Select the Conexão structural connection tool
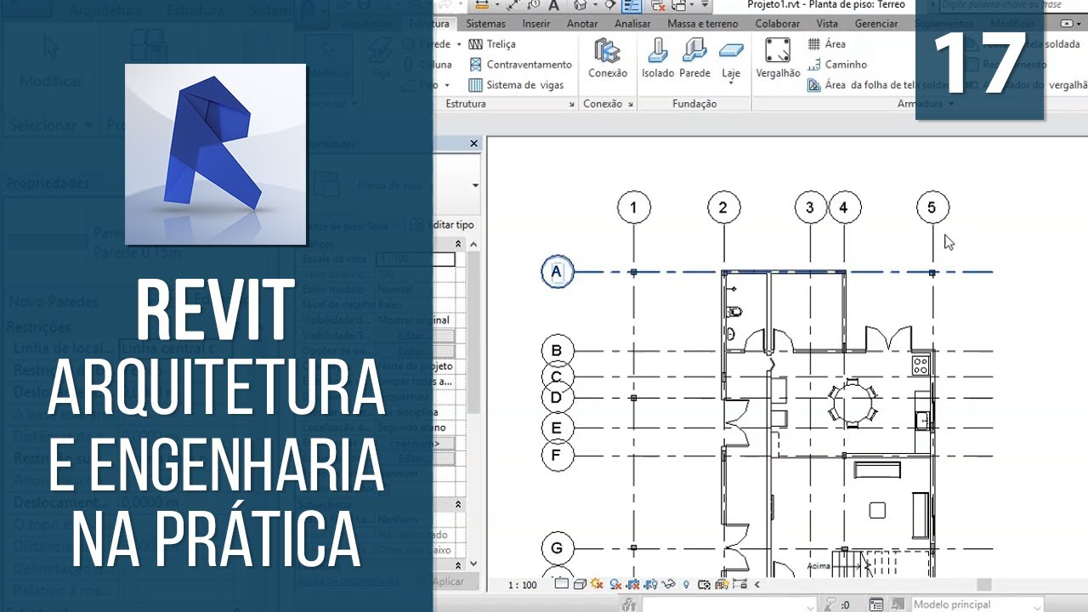Viewport: 1088px width, 612px height. [x=607, y=58]
